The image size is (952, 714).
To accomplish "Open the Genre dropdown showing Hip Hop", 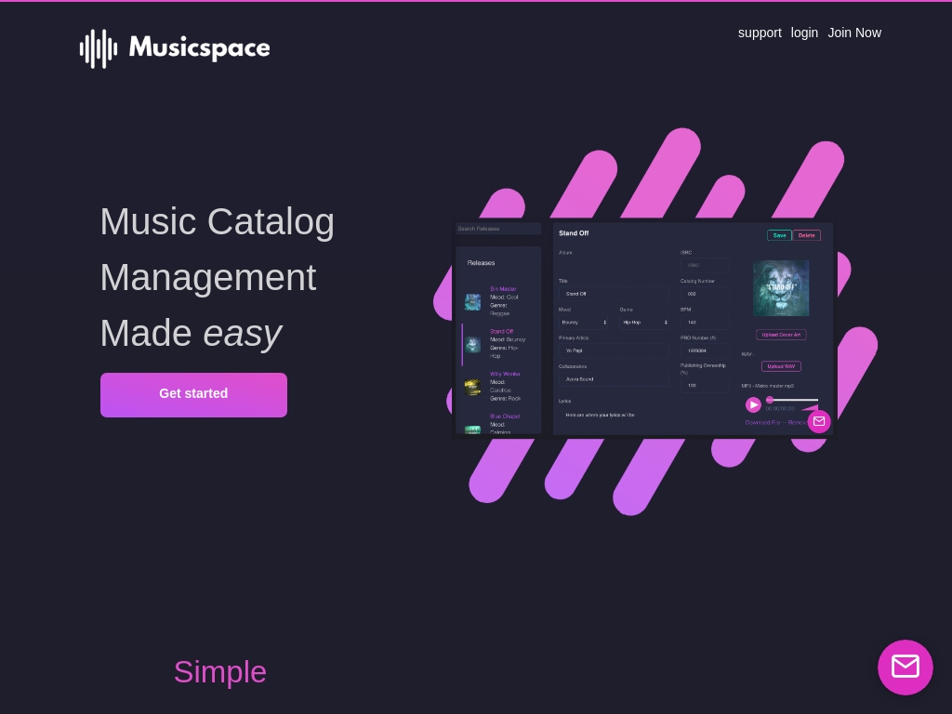I will pos(644,323).
